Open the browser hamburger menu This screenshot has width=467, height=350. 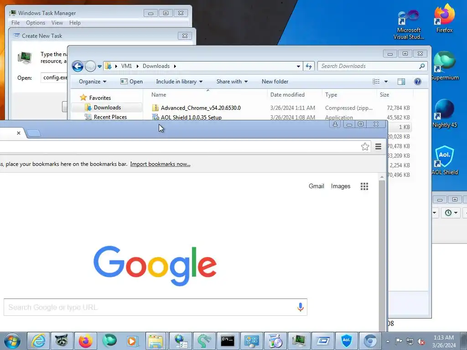[378, 146]
